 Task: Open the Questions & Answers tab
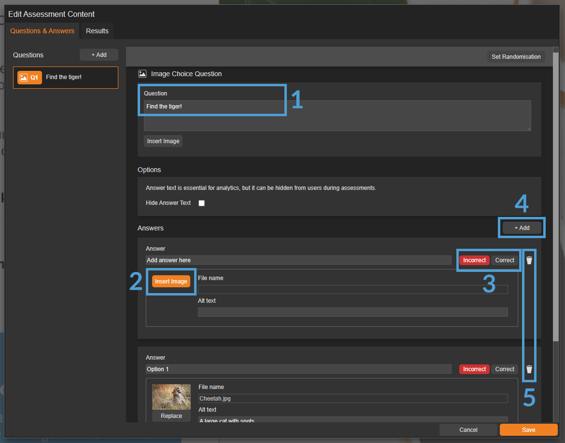pos(42,31)
